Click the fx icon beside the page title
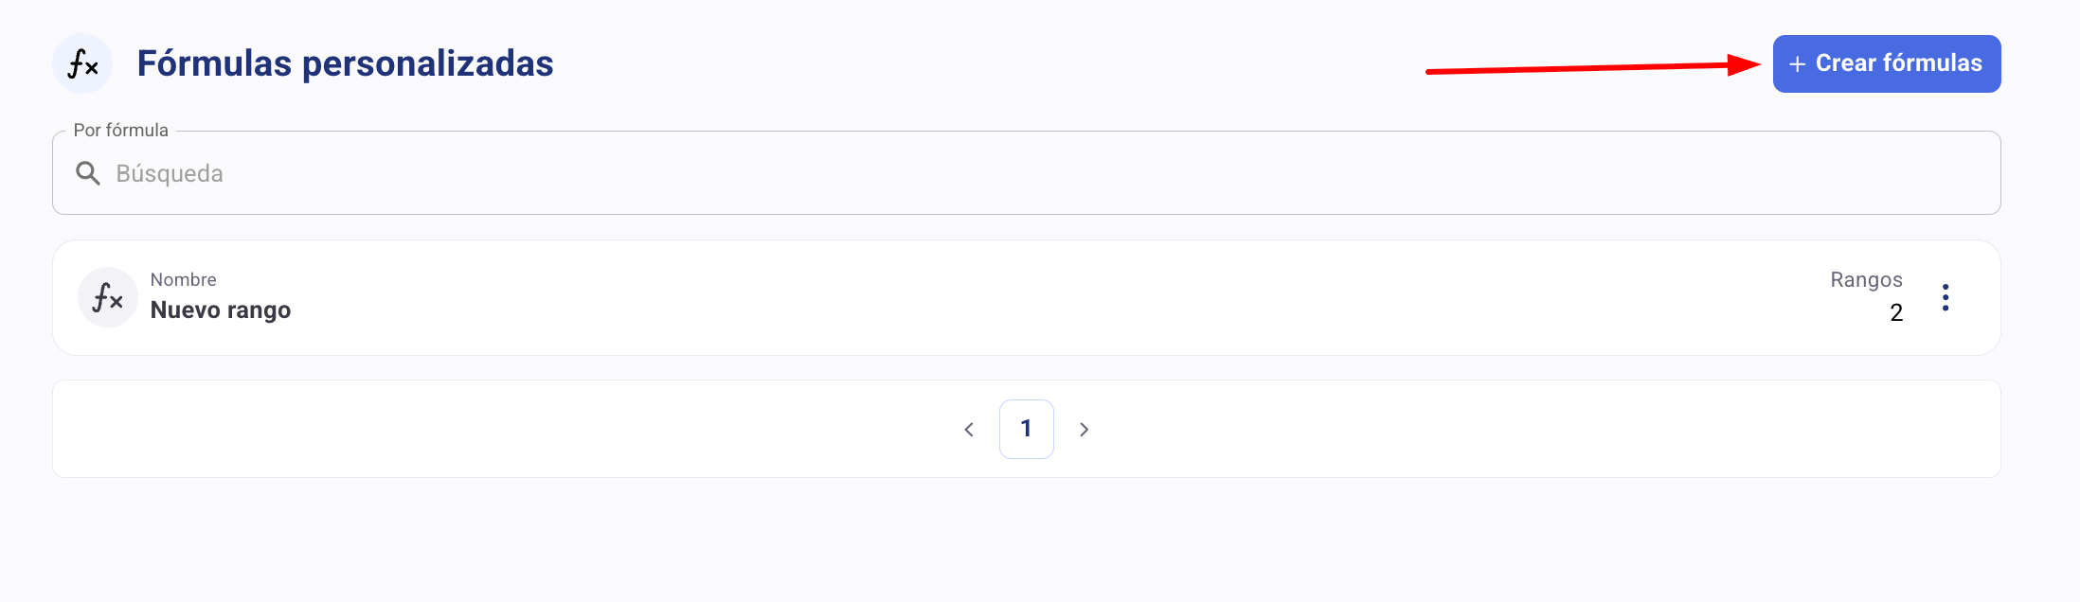 point(82,63)
